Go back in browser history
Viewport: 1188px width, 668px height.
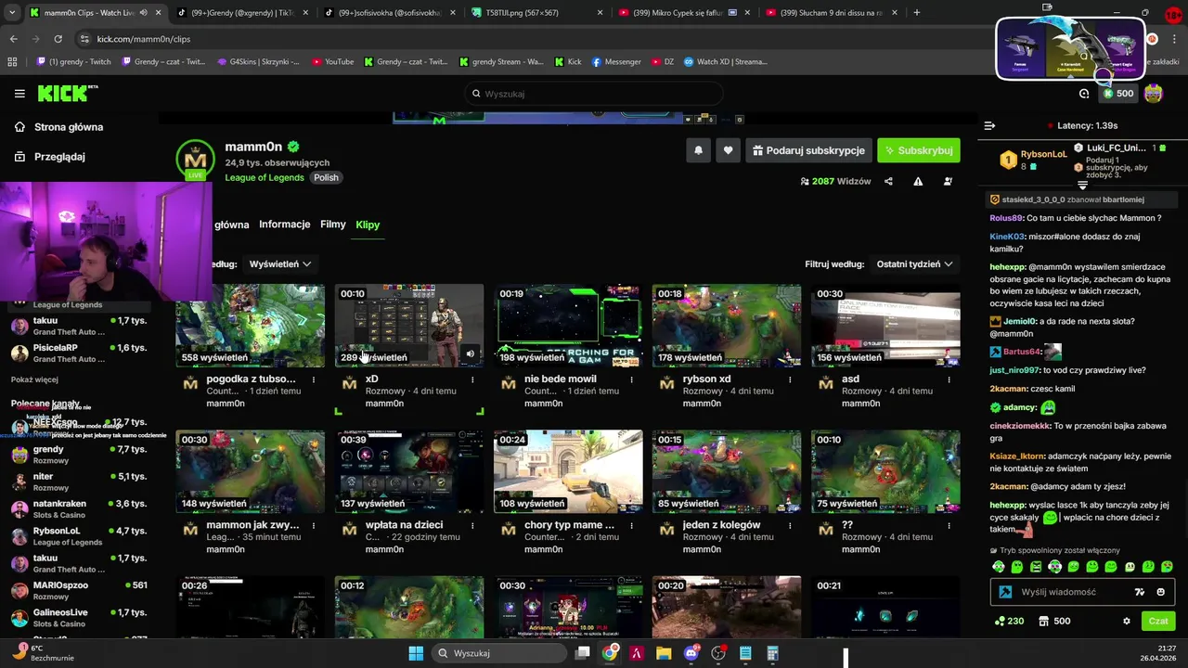pos(13,39)
